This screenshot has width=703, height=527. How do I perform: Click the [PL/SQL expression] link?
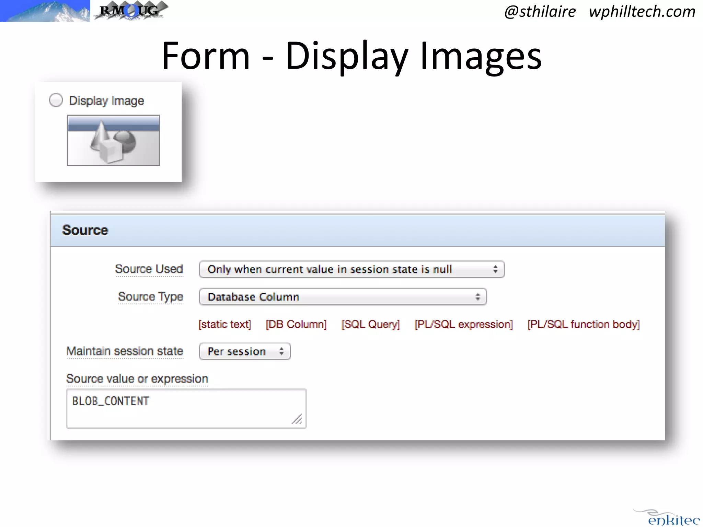(464, 324)
